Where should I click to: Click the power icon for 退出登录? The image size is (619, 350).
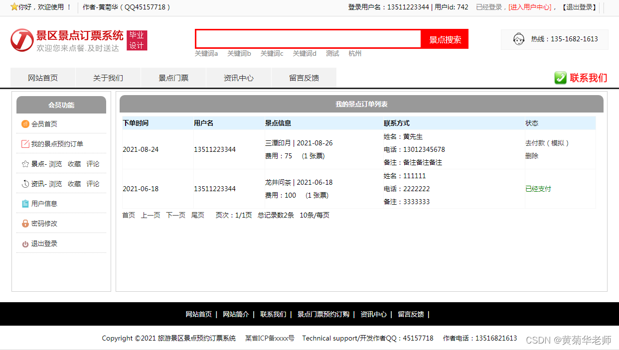pos(25,244)
